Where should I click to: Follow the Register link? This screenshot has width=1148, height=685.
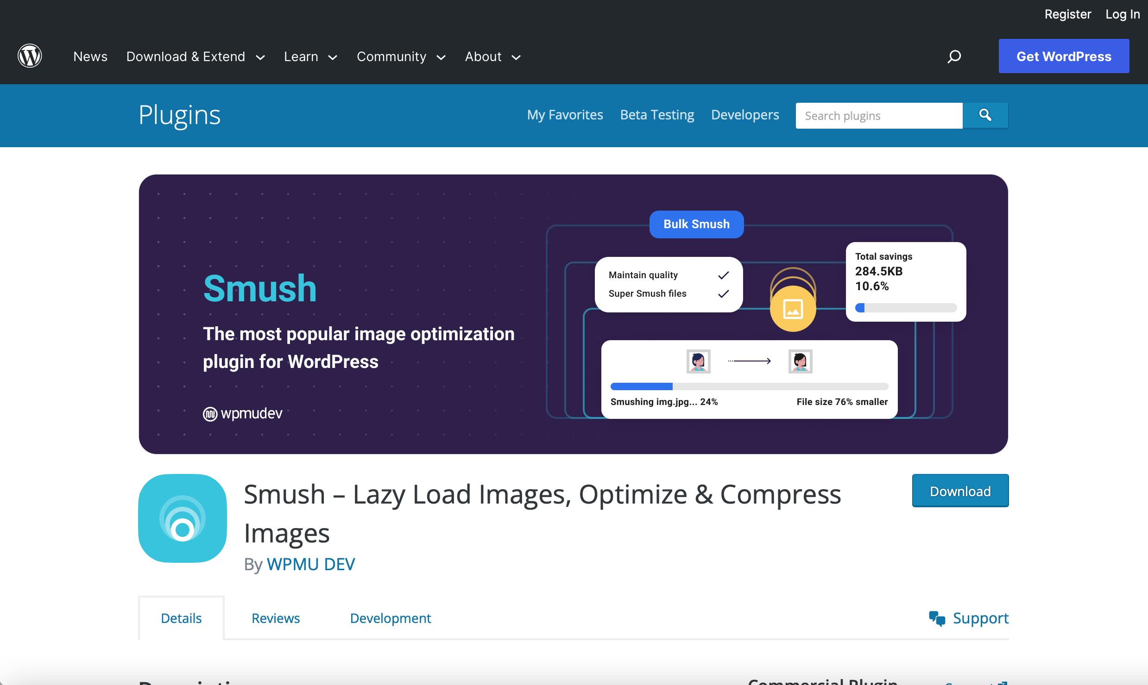[1068, 14]
